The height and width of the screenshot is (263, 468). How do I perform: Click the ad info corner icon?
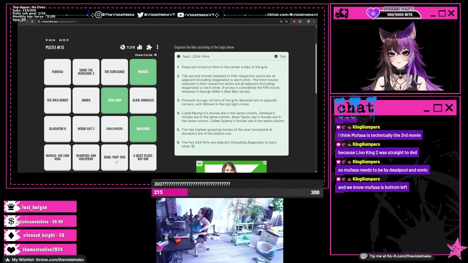264,163
